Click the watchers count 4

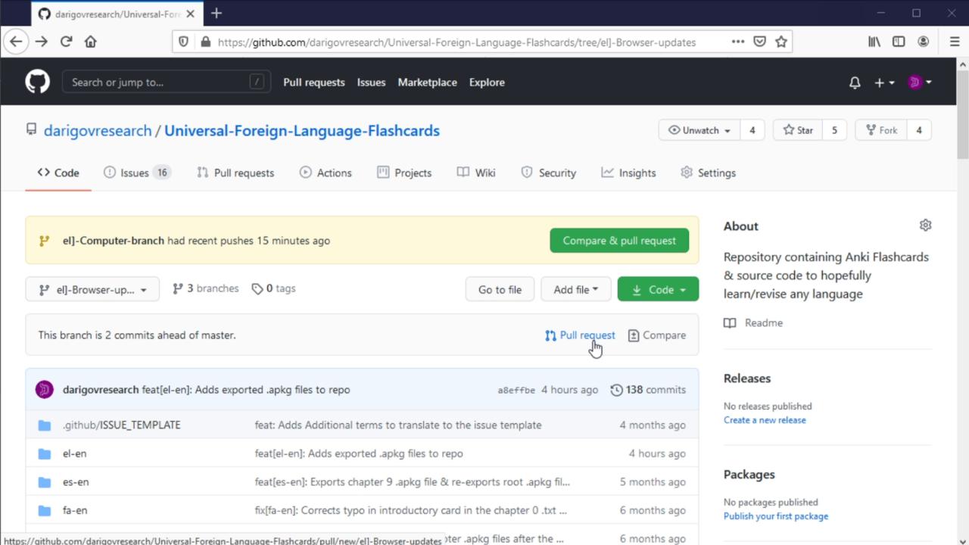point(752,130)
